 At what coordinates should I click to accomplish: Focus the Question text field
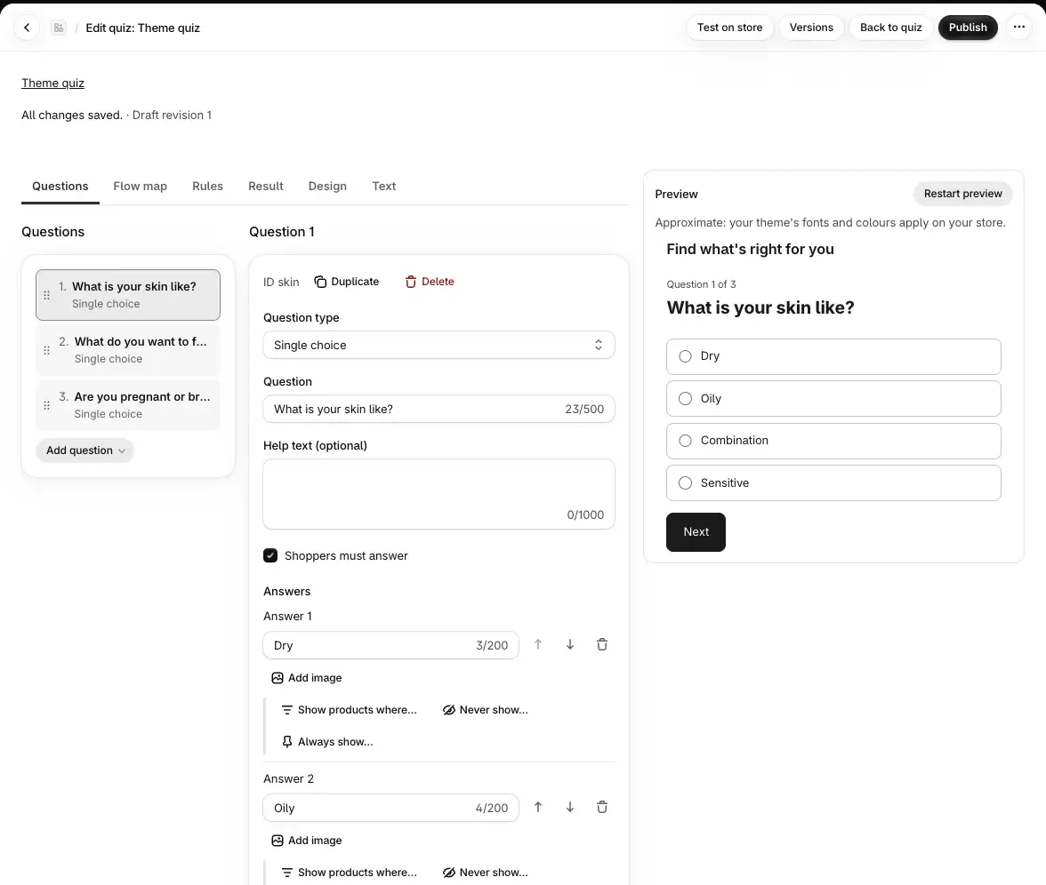(x=439, y=409)
